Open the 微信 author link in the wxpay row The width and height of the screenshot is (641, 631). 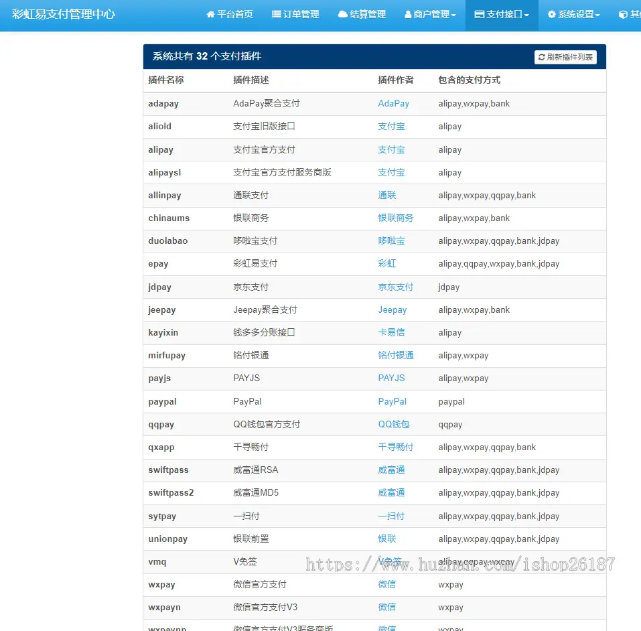pyautogui.click(x=386, y=584)
